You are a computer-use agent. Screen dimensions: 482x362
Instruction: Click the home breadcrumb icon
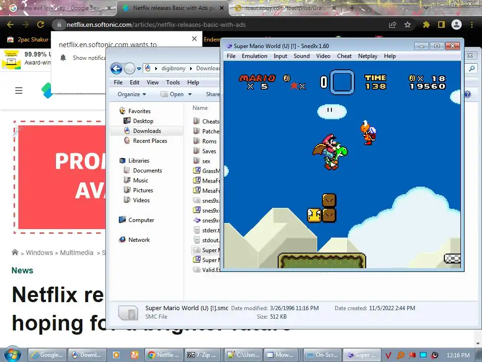pyautogui.click(x=15, y=253)
